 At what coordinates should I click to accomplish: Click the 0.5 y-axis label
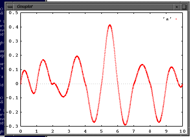[13, 13]
